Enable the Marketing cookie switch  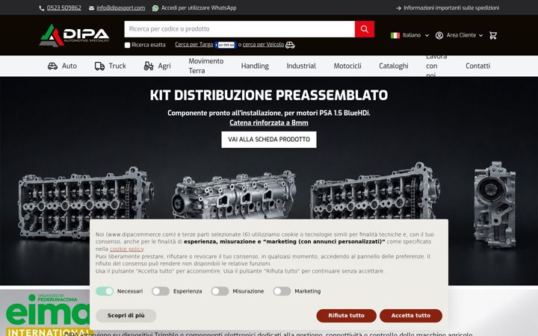[x=282, y=291]
